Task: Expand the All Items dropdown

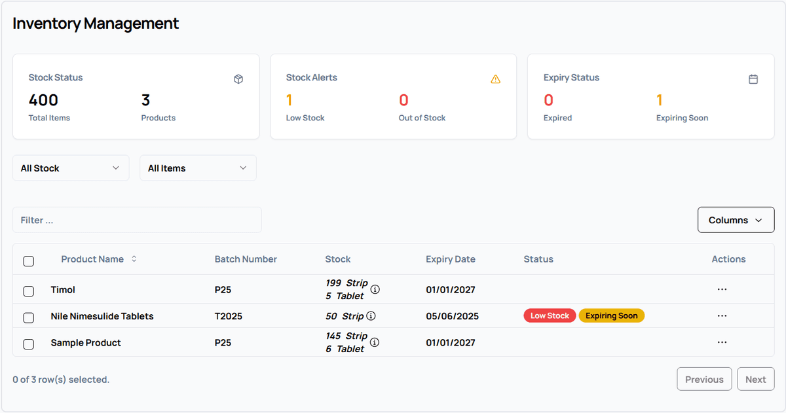Action: pyautogui.click(x=198, y=168)
